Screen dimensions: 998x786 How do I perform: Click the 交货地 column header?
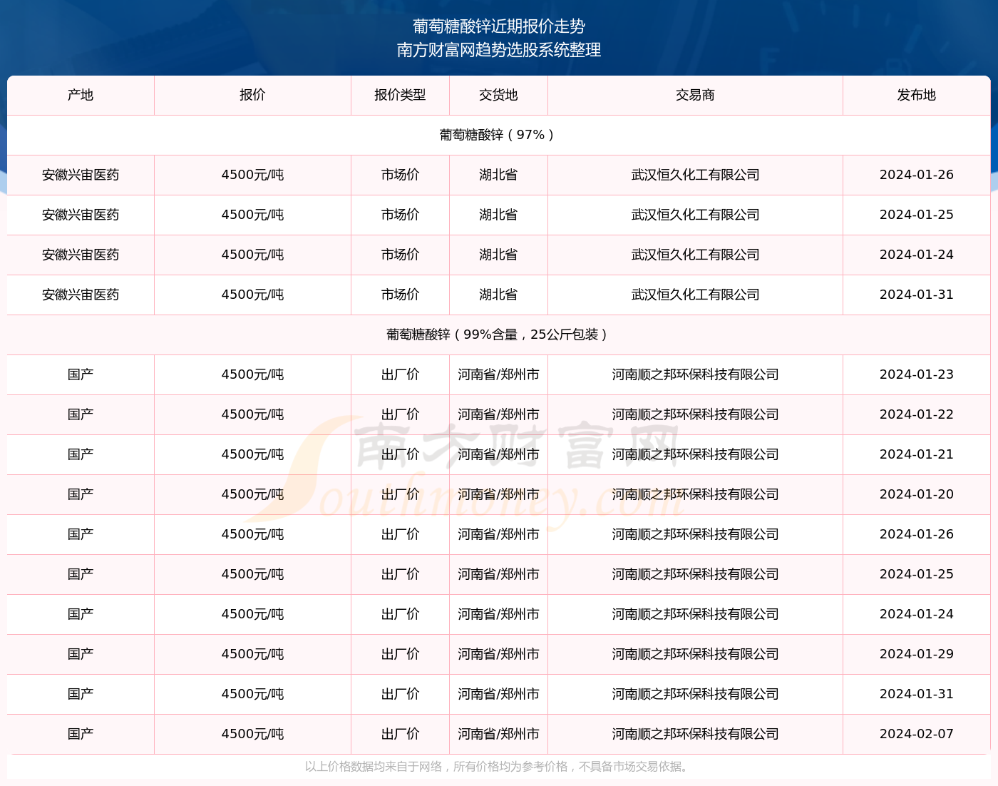coord(498,95)
